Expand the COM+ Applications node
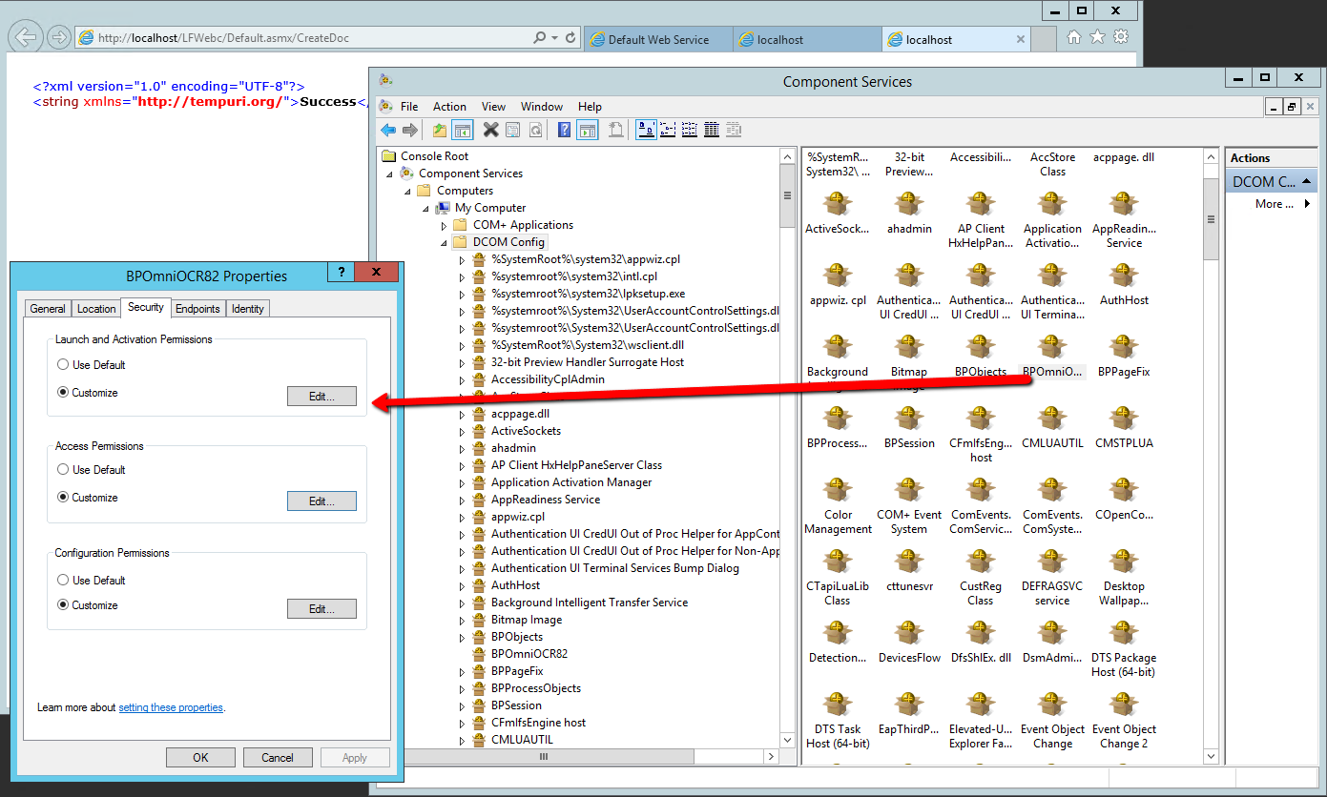 444,226
